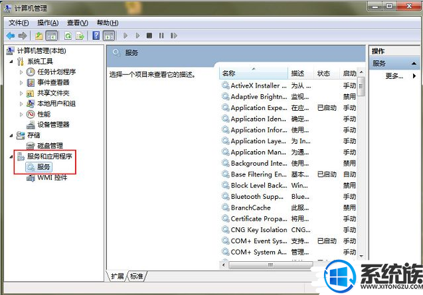
Task: Select the COM+ Event System service row
Action: (x=289, y=241)
